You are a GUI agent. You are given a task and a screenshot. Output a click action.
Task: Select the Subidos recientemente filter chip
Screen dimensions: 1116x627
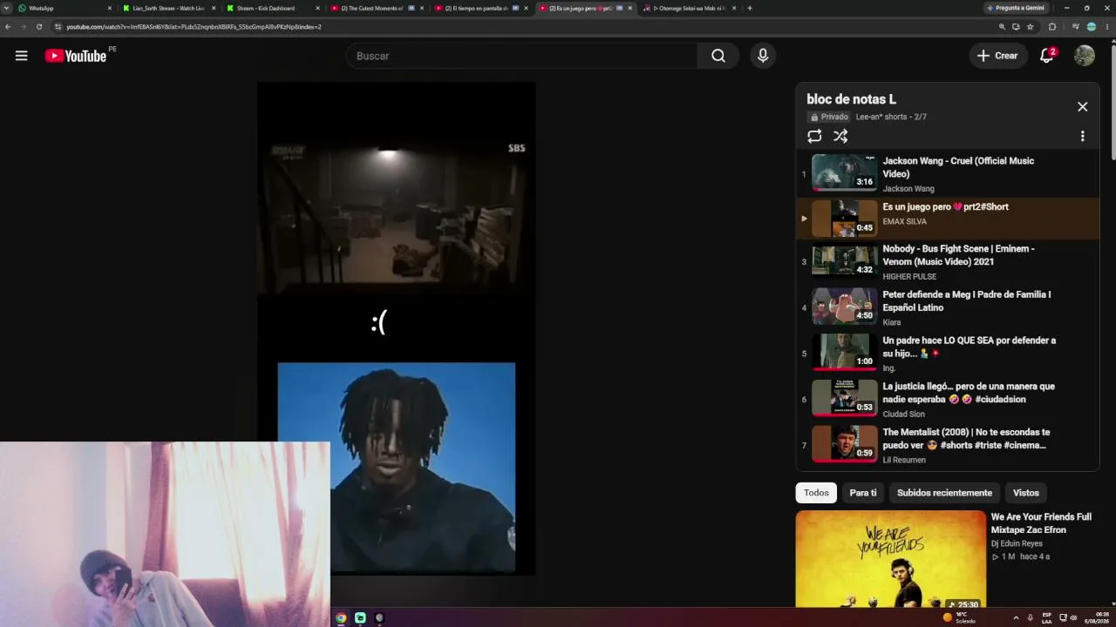(944, 493)
